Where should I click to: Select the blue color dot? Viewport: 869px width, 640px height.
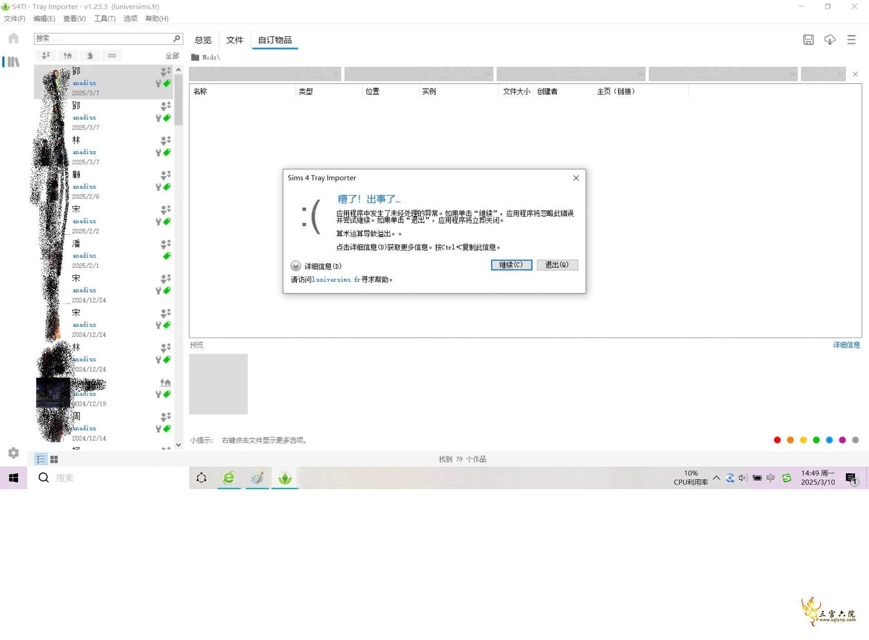829,440
